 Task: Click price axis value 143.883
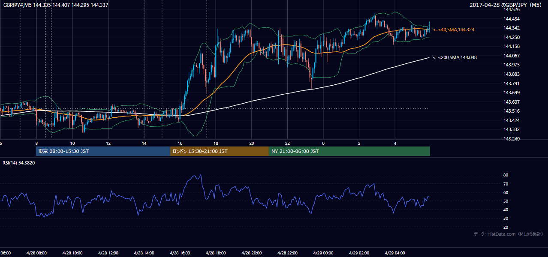pyautogui.click(x=512, y=74)
